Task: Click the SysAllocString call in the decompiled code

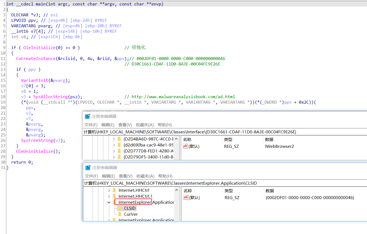Action: pos(50,97)
